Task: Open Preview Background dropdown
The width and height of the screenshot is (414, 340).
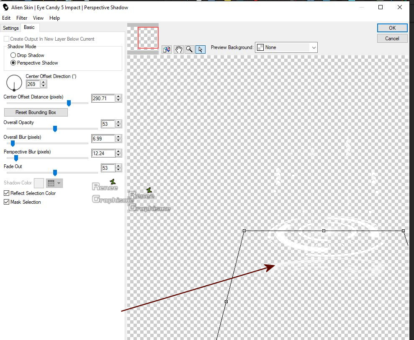Action: [x=314, y=48]
